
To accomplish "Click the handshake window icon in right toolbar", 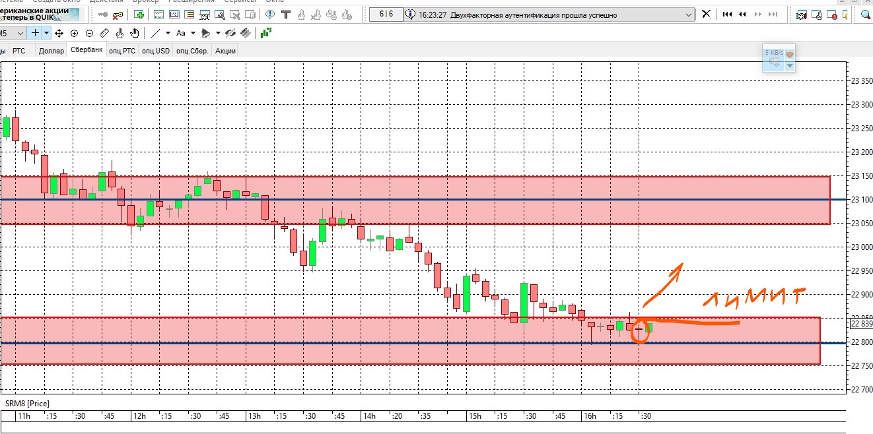I will tap(802, 15).
